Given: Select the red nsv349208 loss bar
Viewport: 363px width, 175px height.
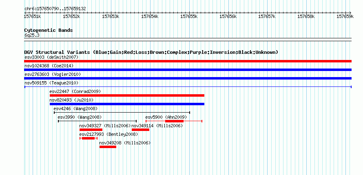Looking at the screenshot, I should coord(108,147).
